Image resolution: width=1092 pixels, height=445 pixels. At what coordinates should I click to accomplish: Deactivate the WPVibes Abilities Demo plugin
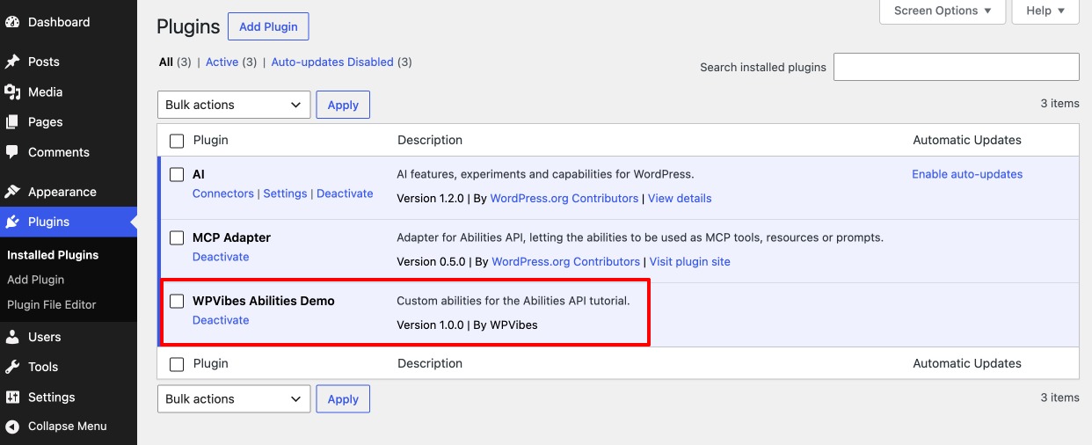(221, 320)
